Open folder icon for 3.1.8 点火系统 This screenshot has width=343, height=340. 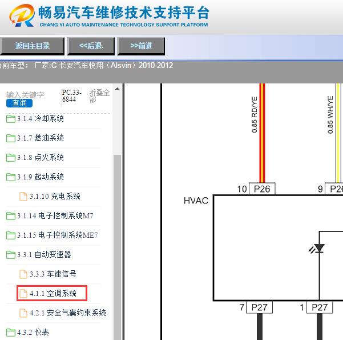coord(10,158)
